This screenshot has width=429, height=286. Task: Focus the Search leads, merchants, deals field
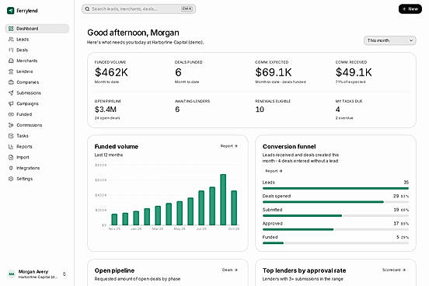[x=138, y=9]
